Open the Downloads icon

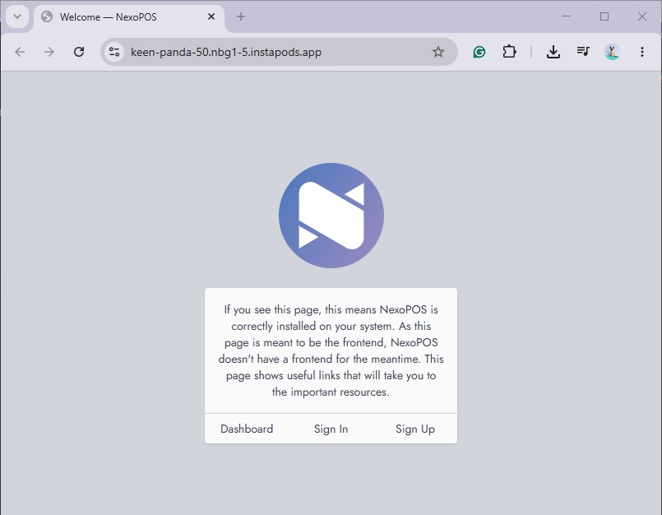pos(553,52)
